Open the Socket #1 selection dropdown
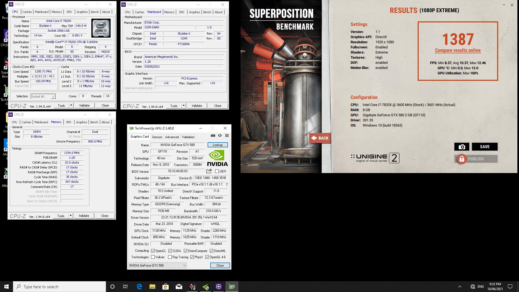This screenshot has height=292, width=519. click(43, 97)
